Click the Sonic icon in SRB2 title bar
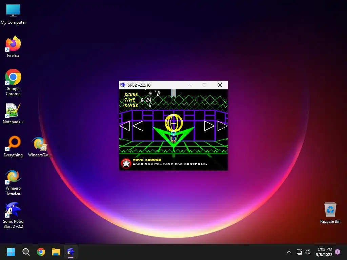Screen dimensions: 347x260 coord(123,85)
